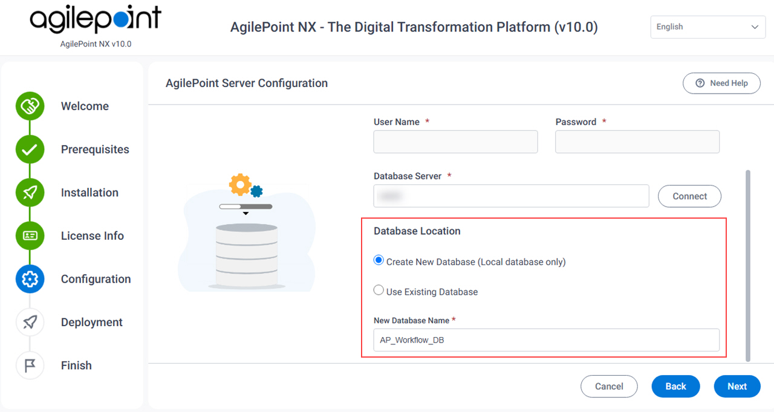Click the Digital Transformation Platform title
The width and height of the screenshot is (774, 412).
point(414,27)
